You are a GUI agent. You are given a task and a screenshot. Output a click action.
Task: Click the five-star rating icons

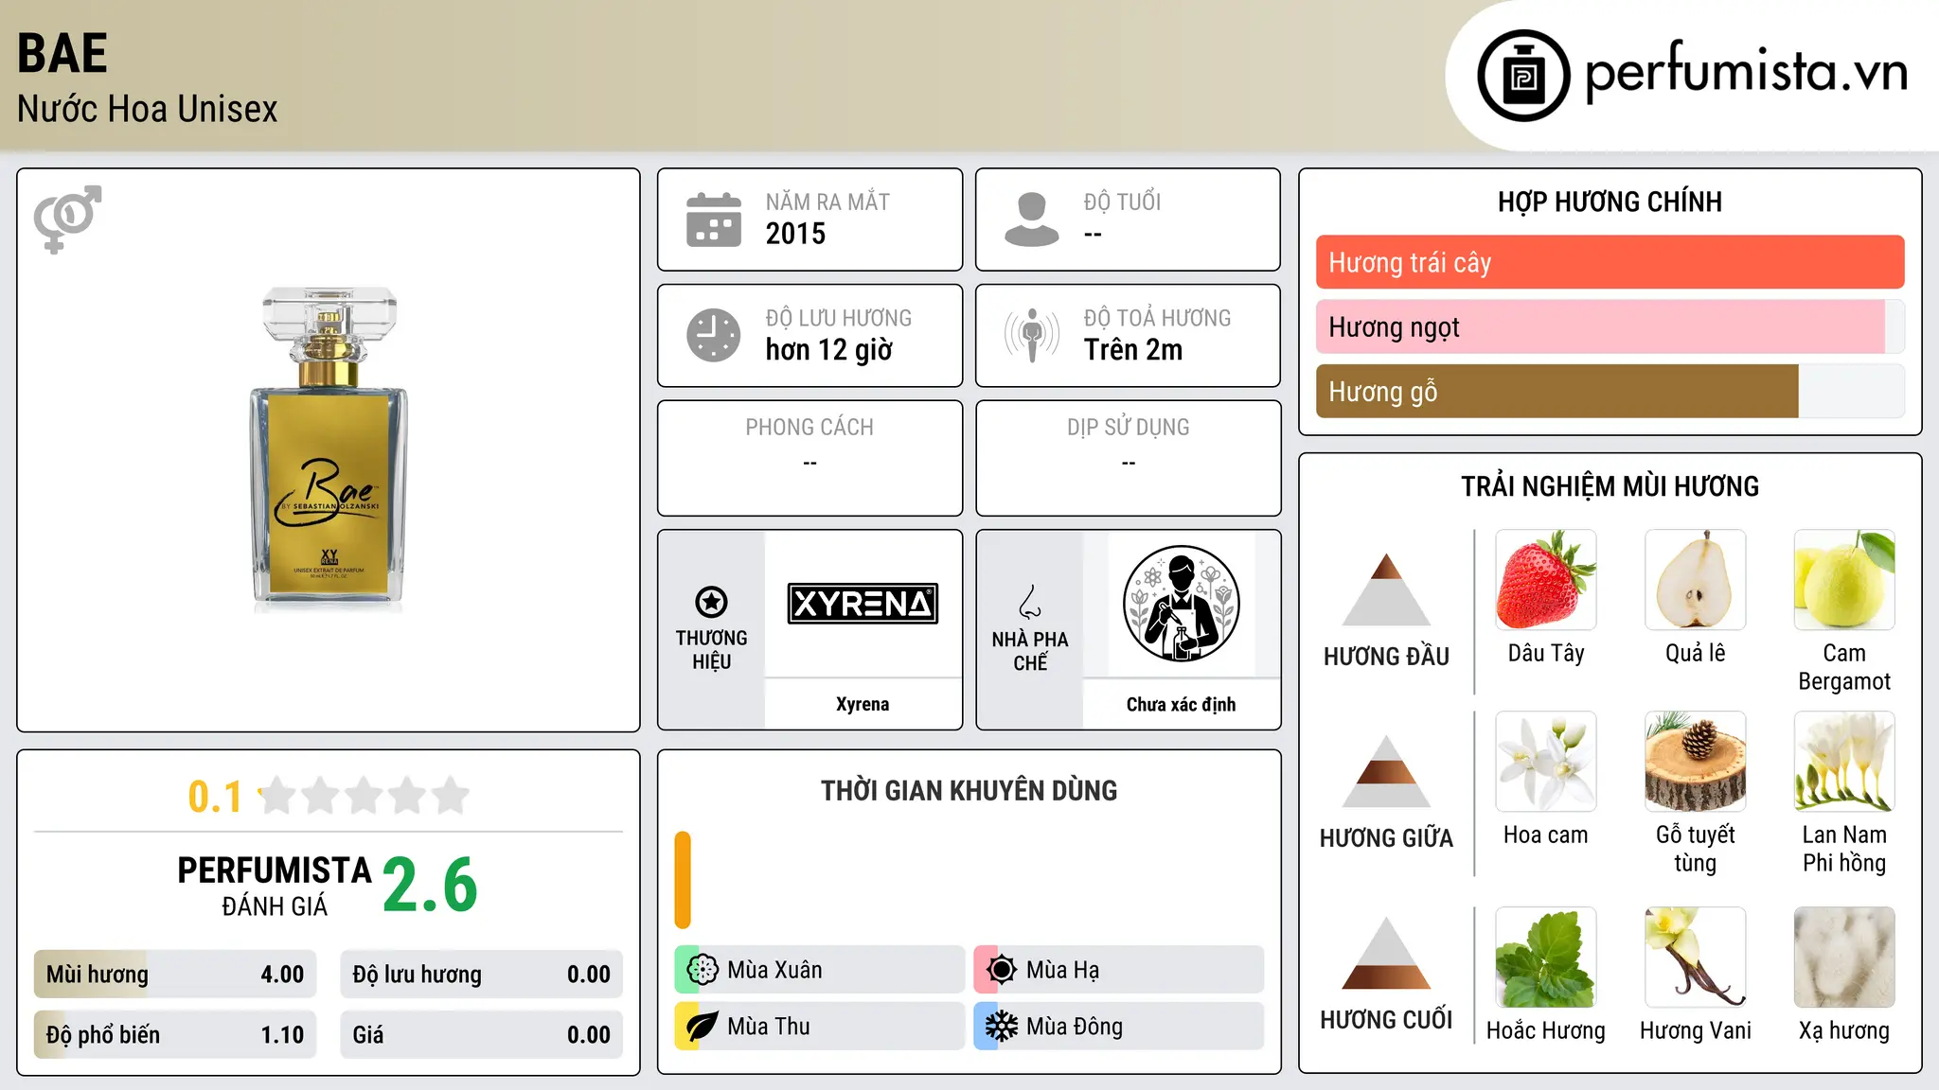point(364,796)
